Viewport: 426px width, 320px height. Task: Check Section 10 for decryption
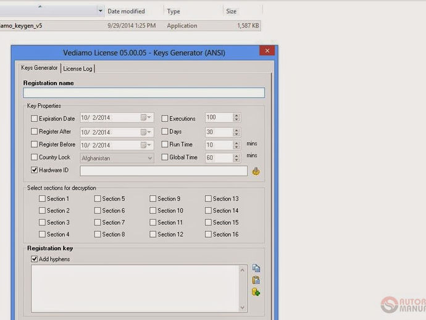153,211
